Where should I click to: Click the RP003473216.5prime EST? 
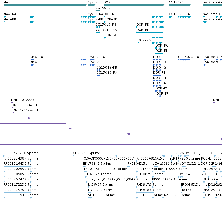coord(4,156)
